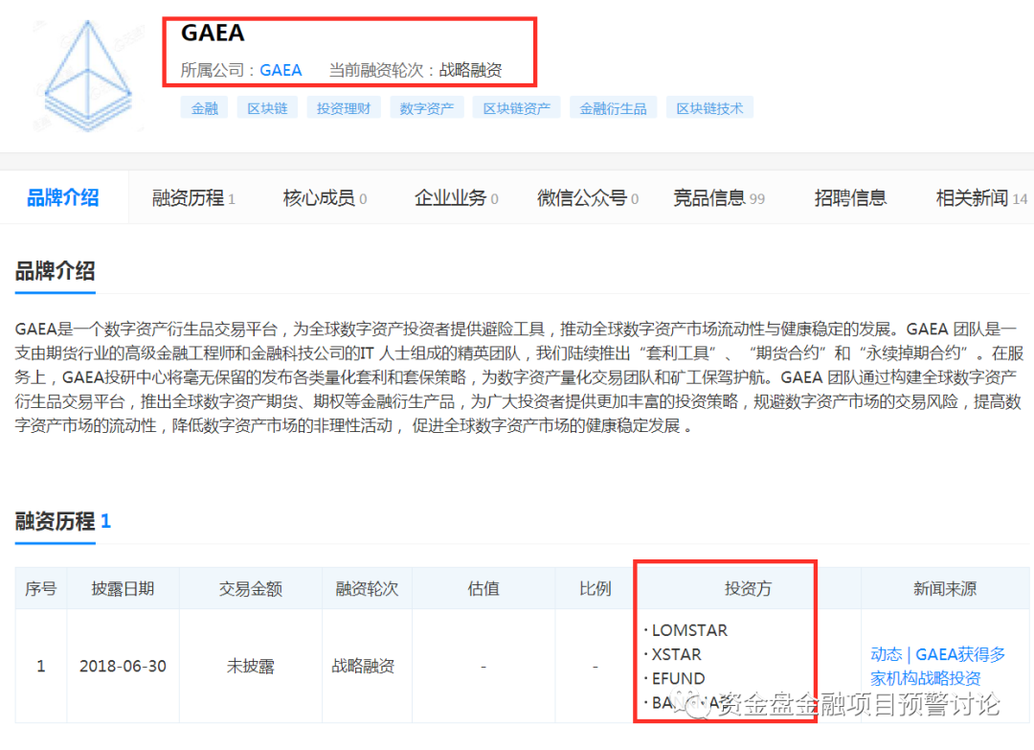This screenshot has width=1034, height=750.
Task: Click the 披露日期 column header
Action: 123,588
